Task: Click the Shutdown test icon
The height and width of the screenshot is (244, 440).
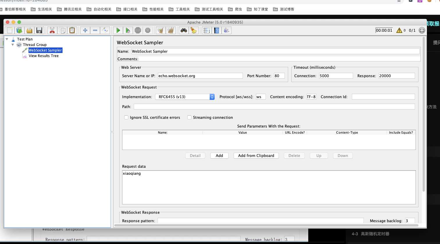Action: coord(148,30)
